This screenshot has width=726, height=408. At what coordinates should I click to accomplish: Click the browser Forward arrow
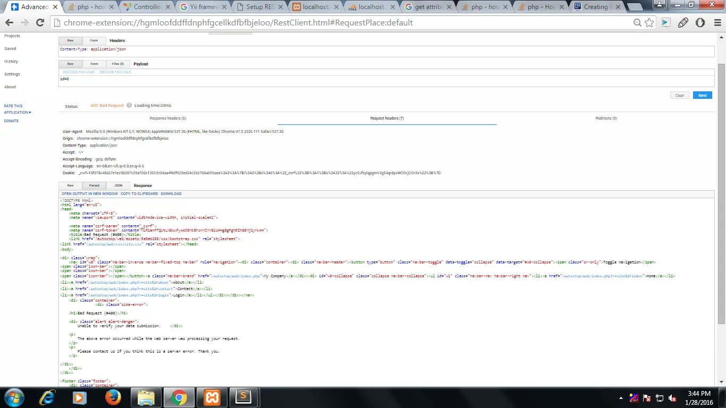coord(24,23)
